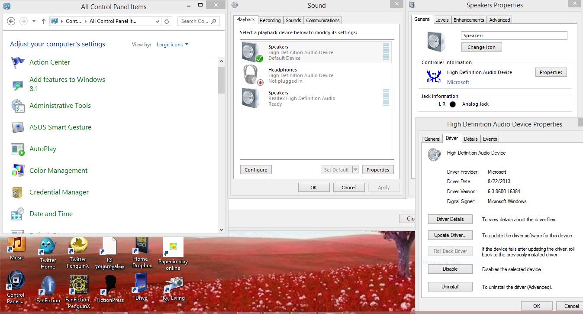Image resolution: width=583 pixels, height=314 pixels.
Task: Switch to the Advanced tab in Speakers Properties
Action: click(x=499, y=20)
